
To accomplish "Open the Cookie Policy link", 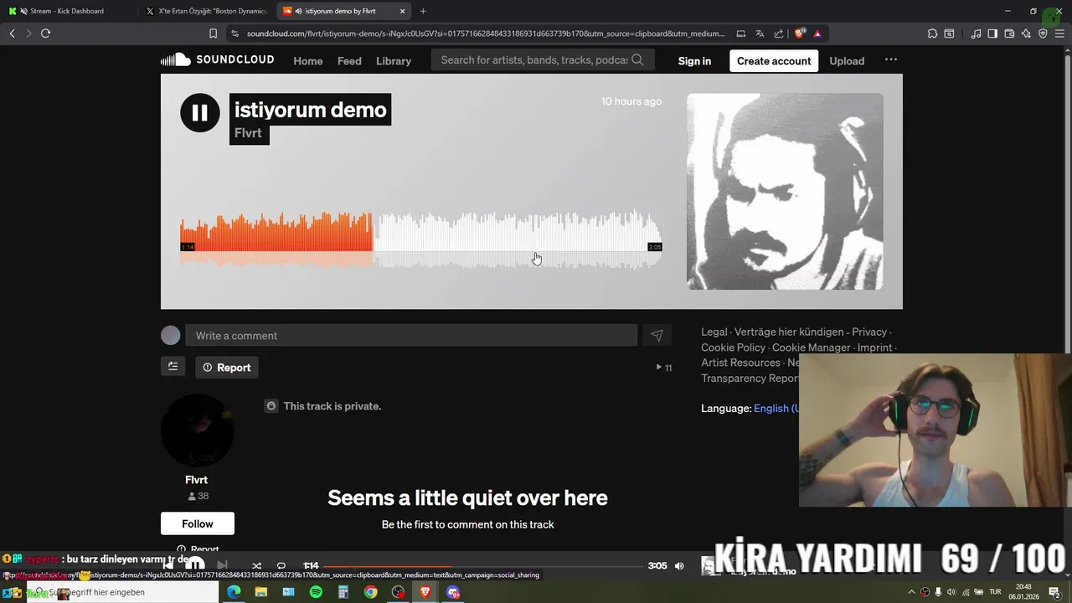I will [x=733, y=348].
